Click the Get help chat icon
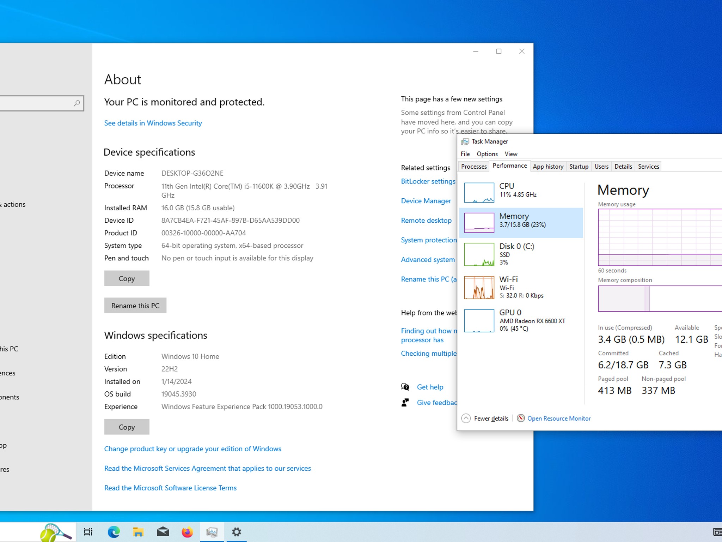 (x=405, y=387)
